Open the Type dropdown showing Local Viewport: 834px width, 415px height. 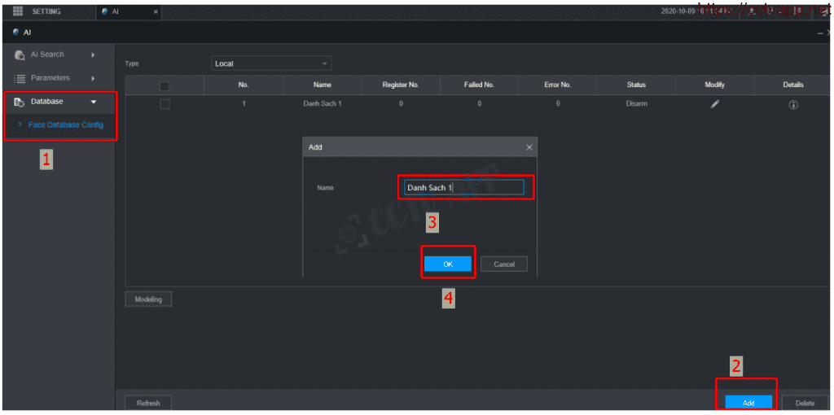270,63
